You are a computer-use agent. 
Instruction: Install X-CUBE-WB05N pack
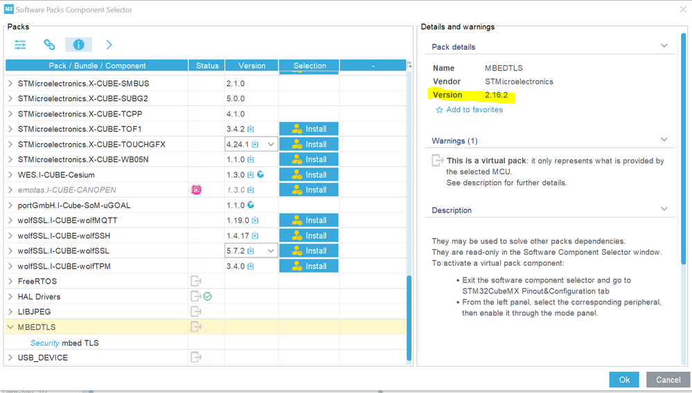pos(309,160)
